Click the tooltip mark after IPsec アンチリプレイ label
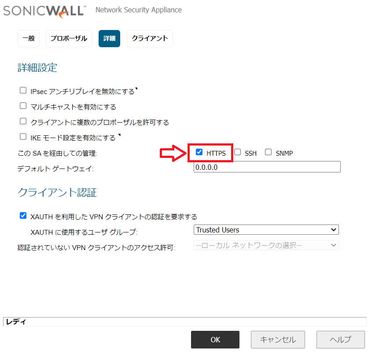This screenshot has height=352, width=368. click(x=136, y=89)
